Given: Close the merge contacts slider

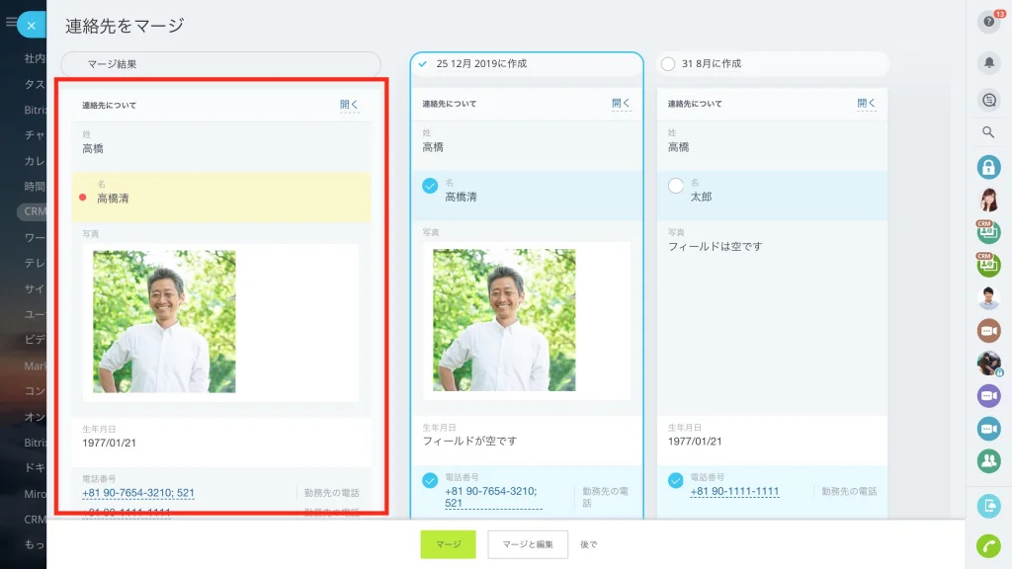Looking at the screenshot, I should [31, 26].
